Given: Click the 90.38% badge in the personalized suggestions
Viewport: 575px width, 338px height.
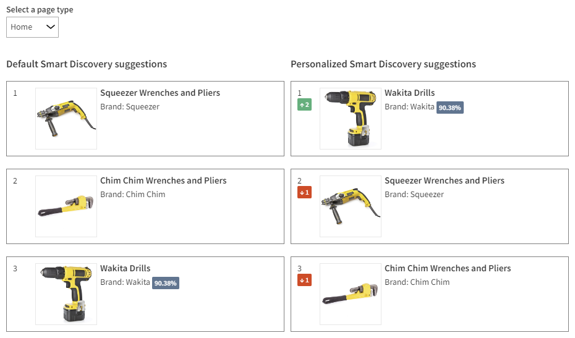Looking at the screenshot, I should click(x=450, y=108).
